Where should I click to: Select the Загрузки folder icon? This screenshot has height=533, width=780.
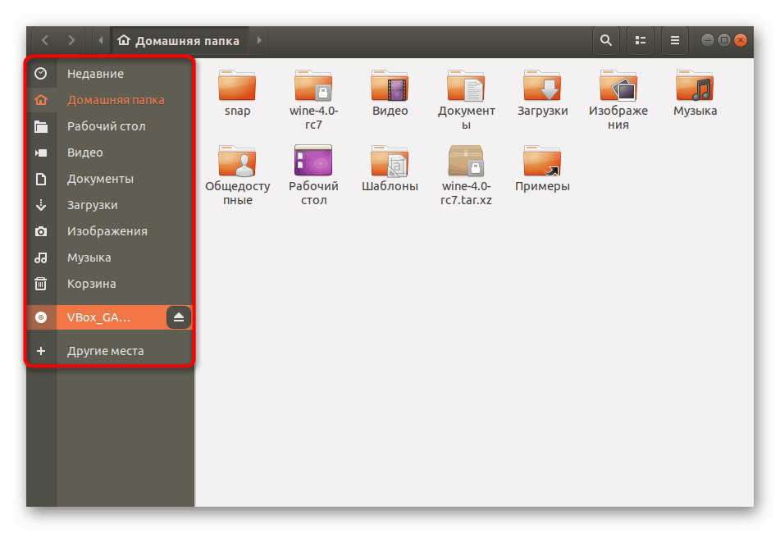pyautogui.click(x=542, y=85)
